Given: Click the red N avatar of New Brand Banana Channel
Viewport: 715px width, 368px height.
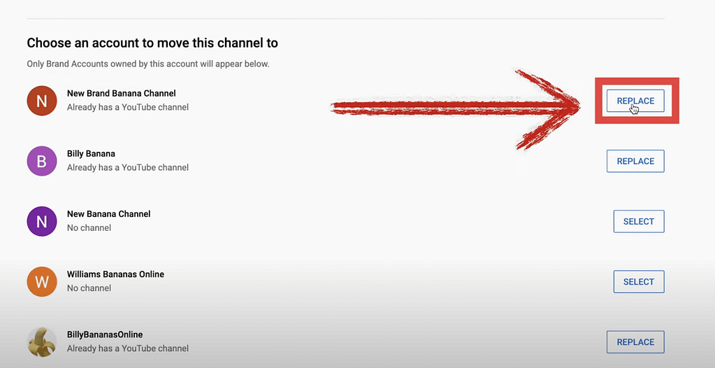Looking at the screenshot, I should click(41, 101).
